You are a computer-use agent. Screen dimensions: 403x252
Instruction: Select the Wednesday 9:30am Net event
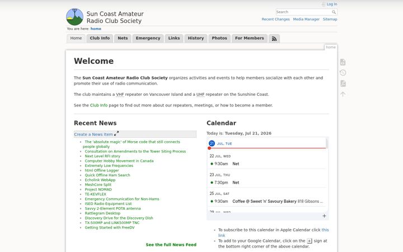pyautogui.click(x=267, y=164)
